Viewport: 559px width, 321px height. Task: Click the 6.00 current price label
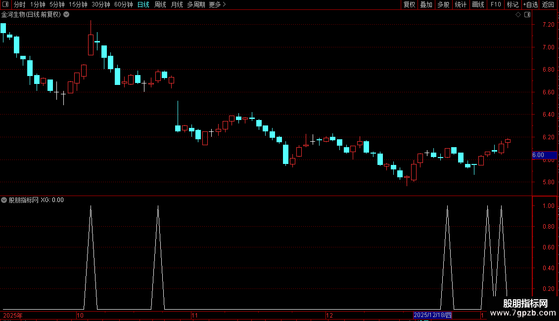pos(544,155)
